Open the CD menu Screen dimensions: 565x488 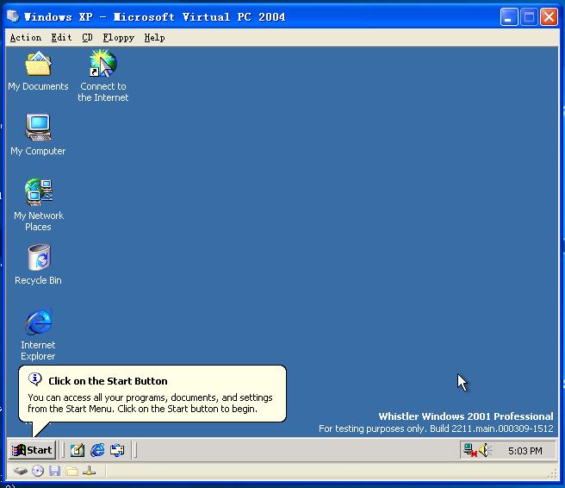coord(87,38)
